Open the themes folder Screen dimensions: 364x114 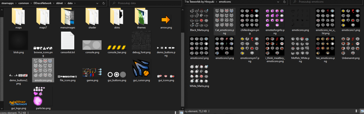coord(141,17)
